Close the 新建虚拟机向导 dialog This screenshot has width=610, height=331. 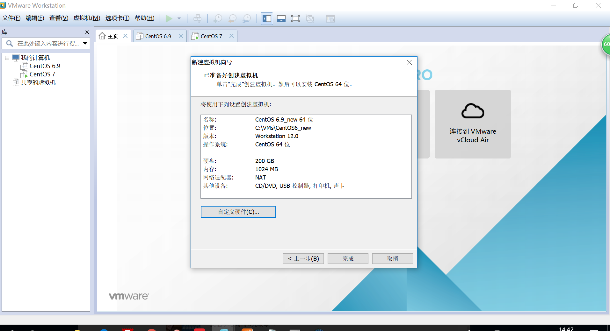[x=410, y=62]
